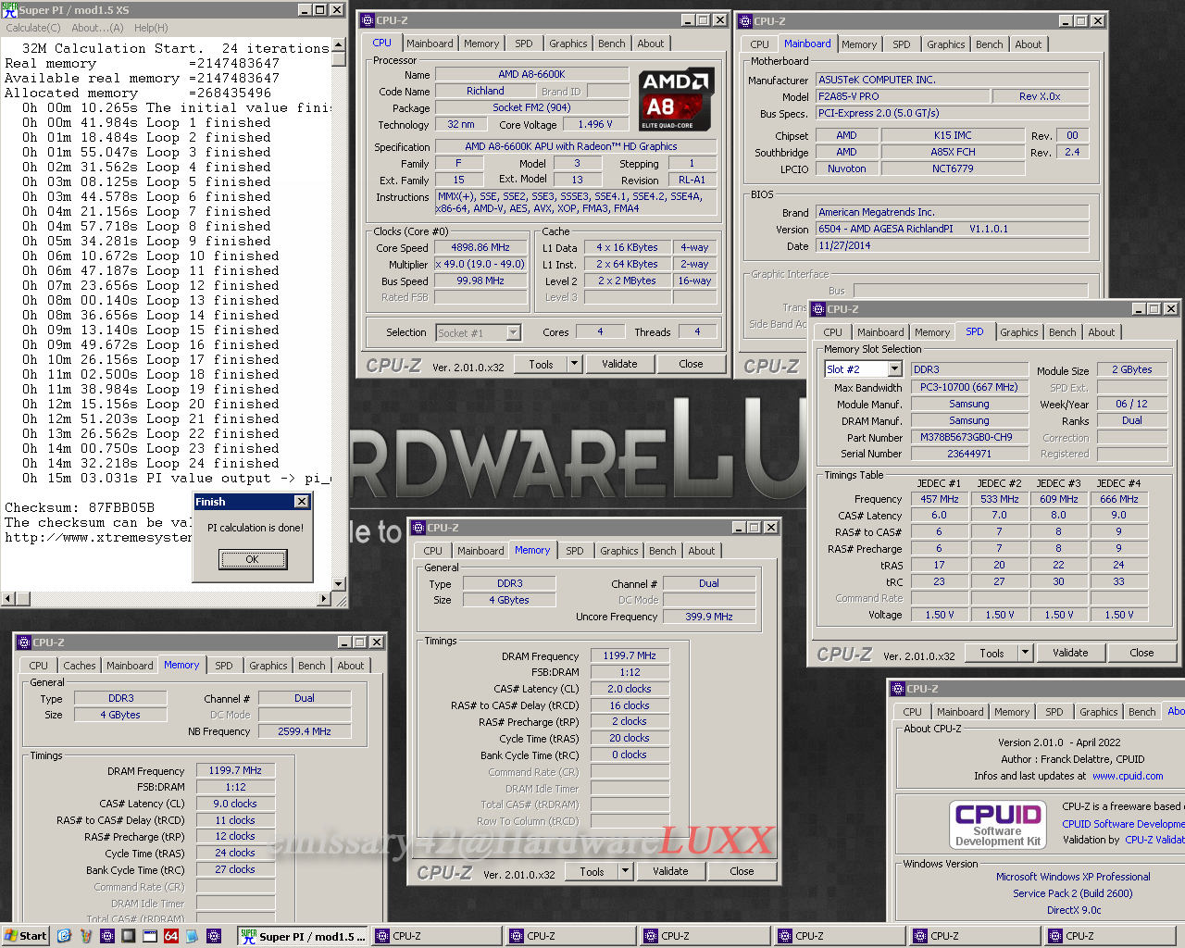Expand Tools arrow in the processor window
This screenshot has width=1185, height=948.
[574, 364]
